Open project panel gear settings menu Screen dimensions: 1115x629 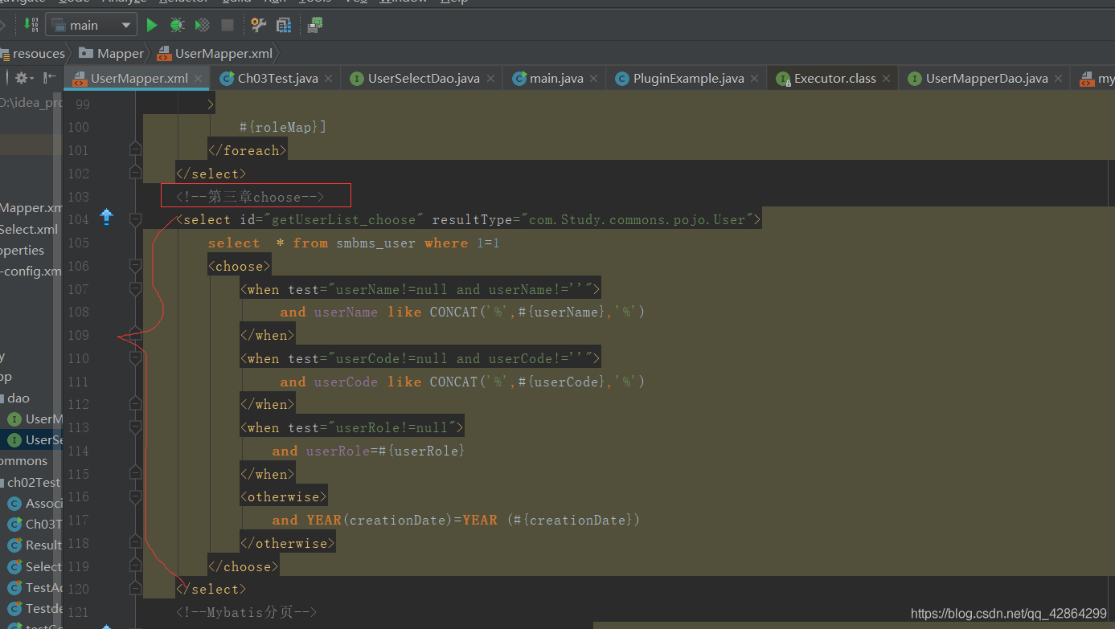(24, 78)
